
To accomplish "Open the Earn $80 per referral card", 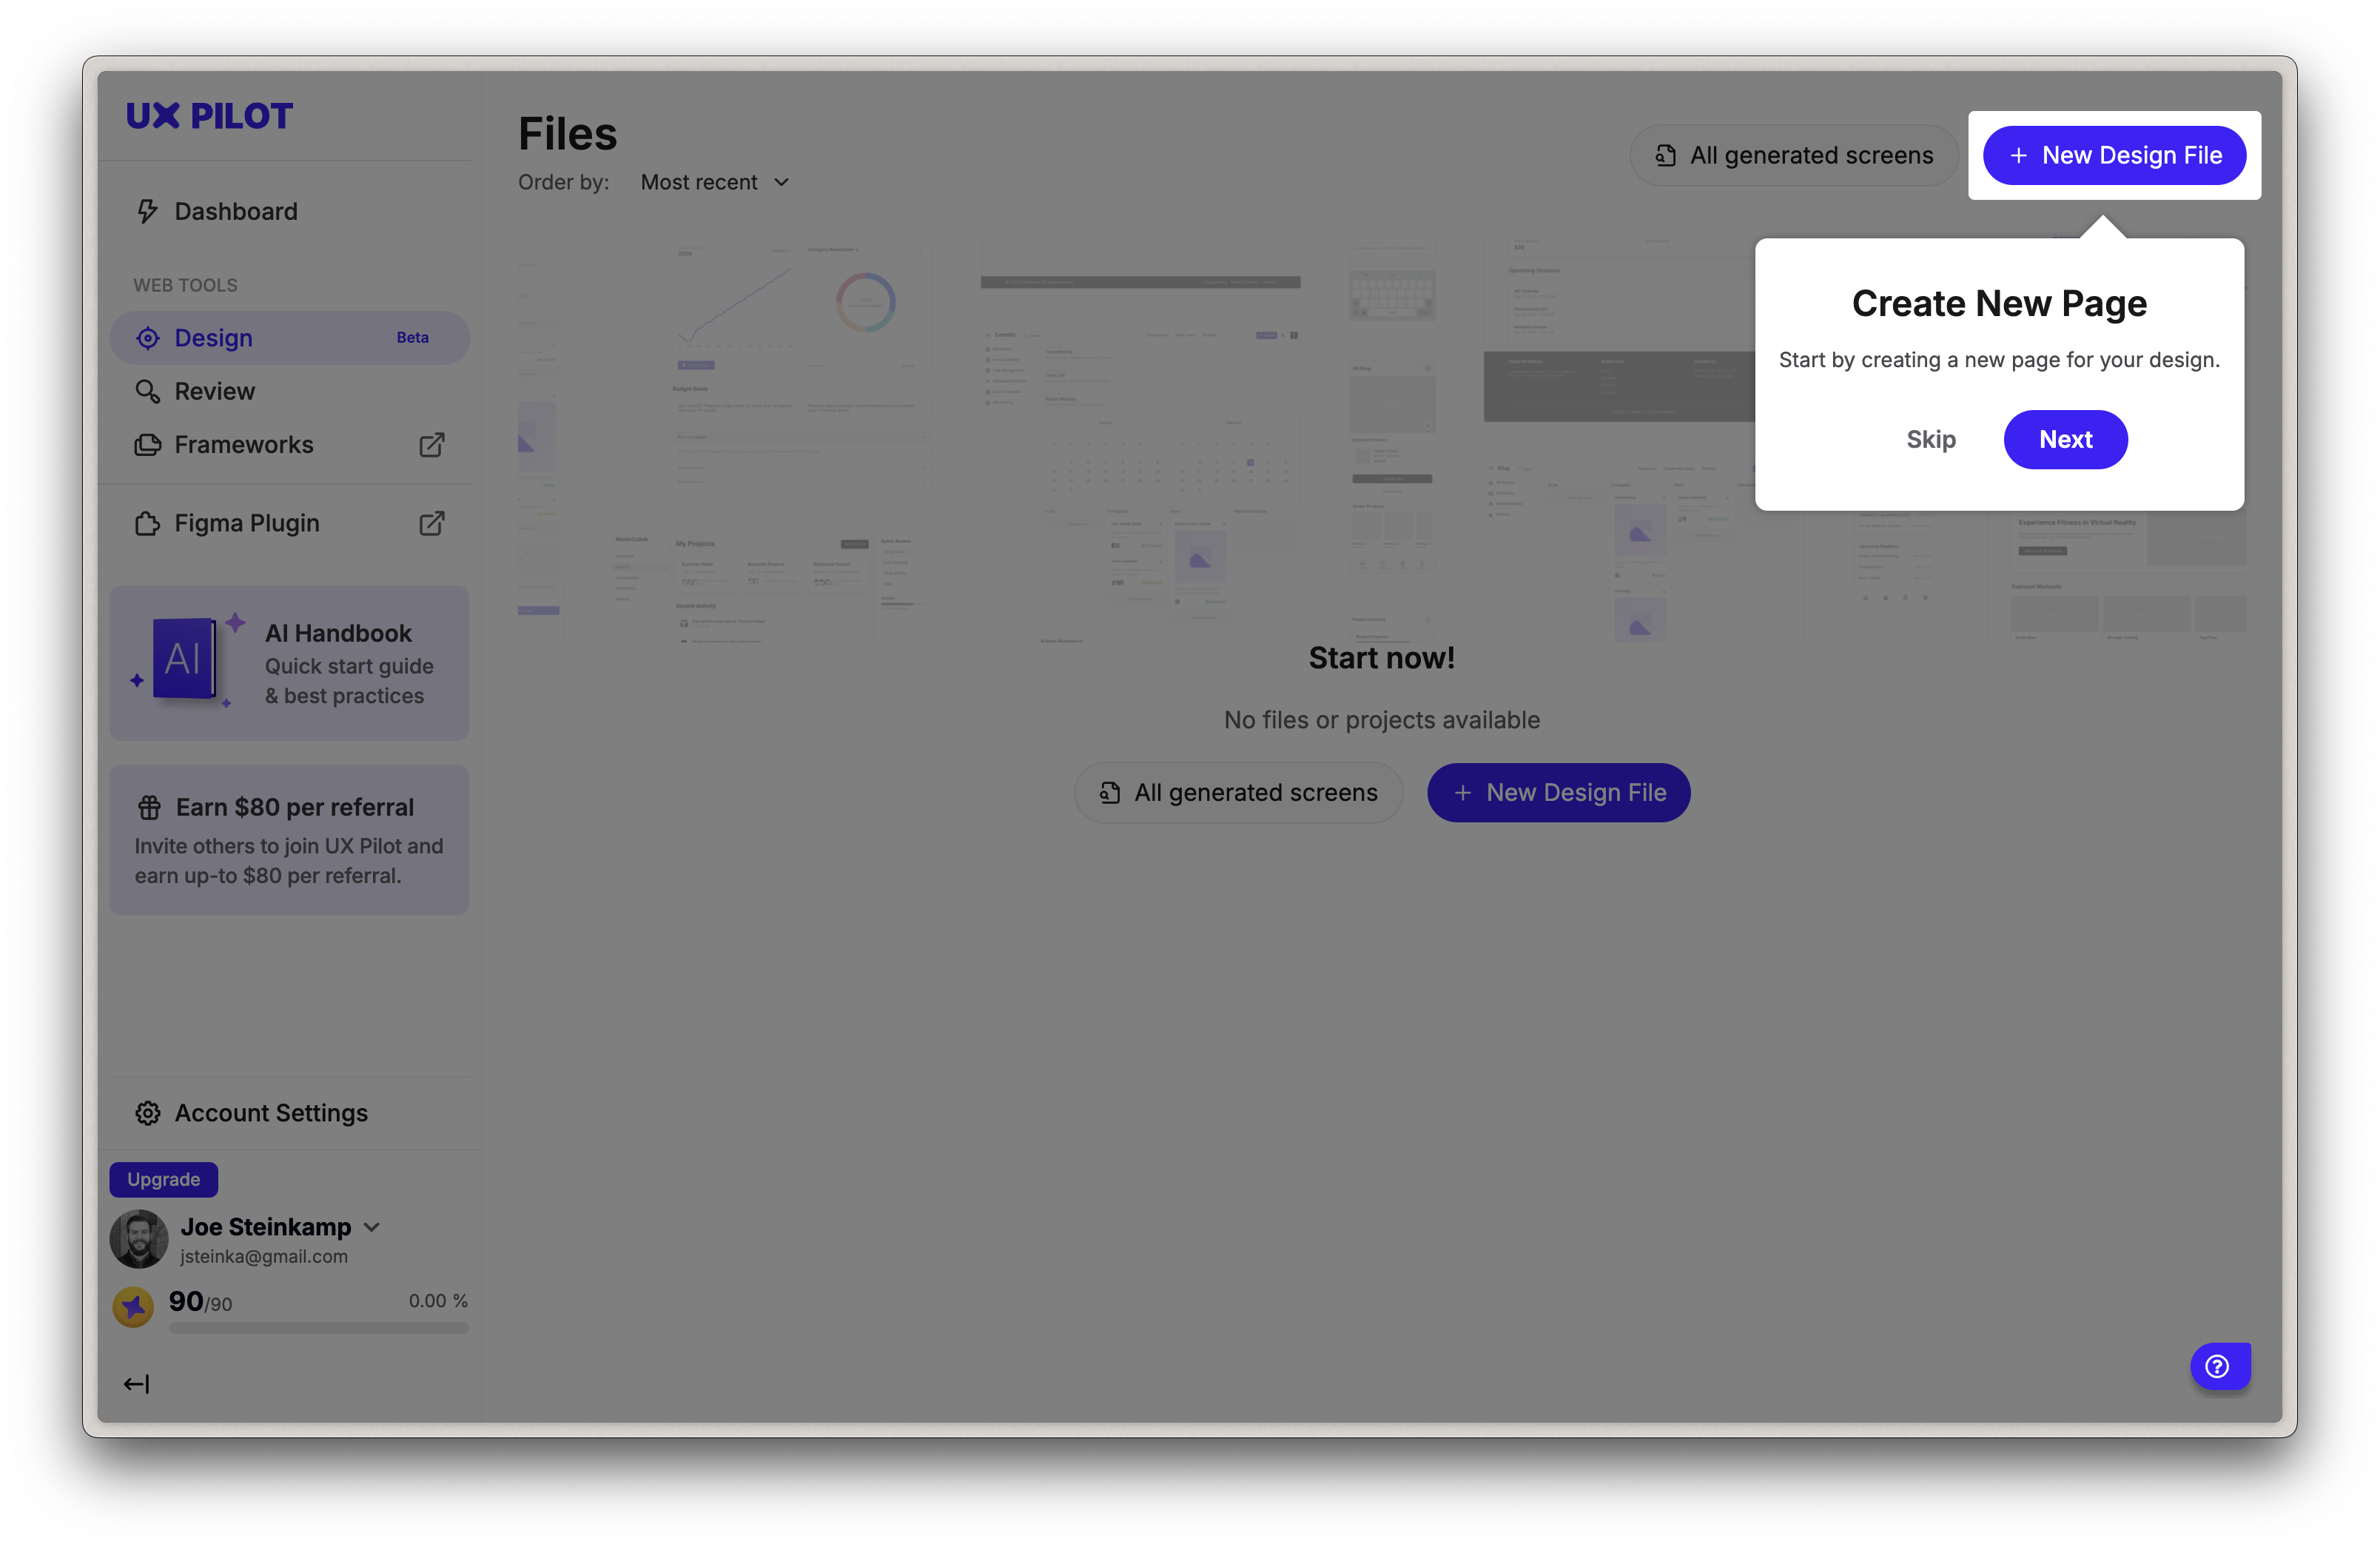I will coord(289,840).
